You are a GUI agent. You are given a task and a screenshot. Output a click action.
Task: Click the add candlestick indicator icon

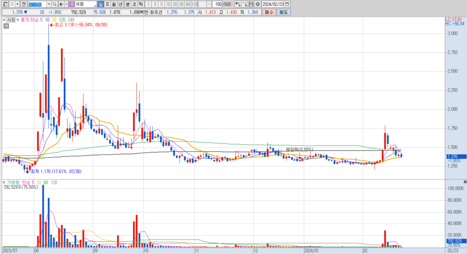[x=238, y=4]
